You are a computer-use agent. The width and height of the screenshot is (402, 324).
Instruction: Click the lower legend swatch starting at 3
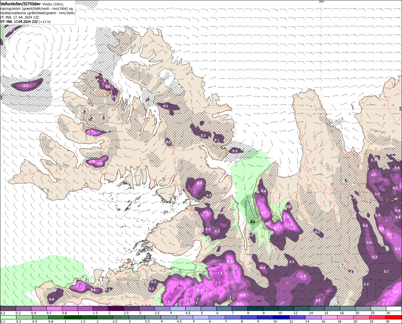point(138,317)
